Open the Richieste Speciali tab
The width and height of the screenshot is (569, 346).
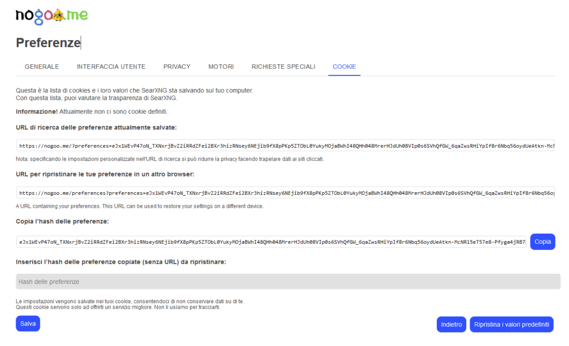[283, 67]
